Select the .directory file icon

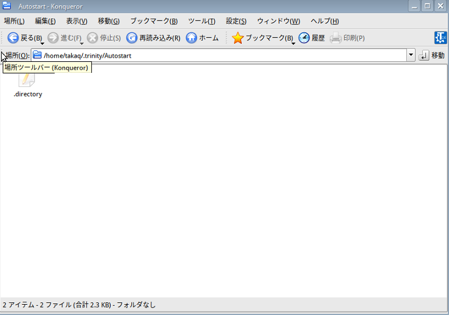[x=27, y=80]
